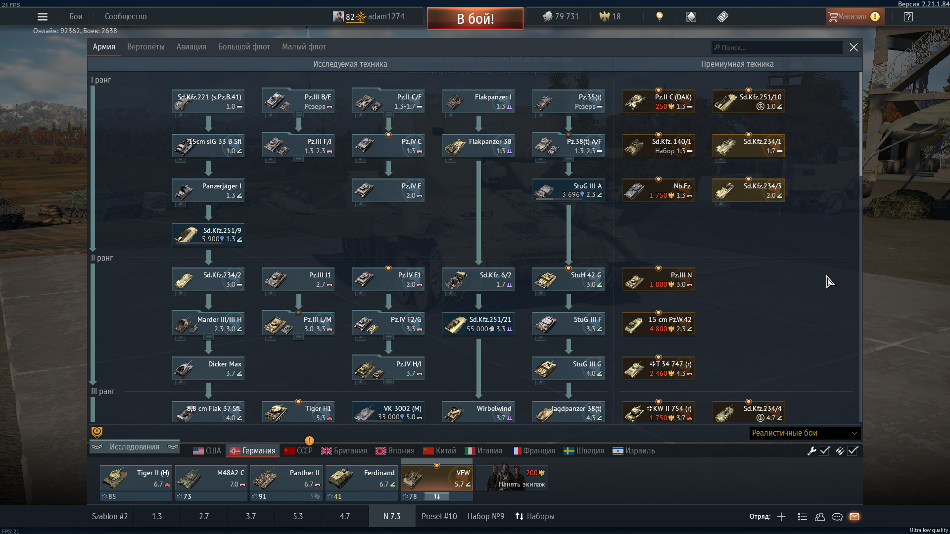Viewport: 950px width, 534px height.
Task: Open the Магазин shop button
Action: coord(854,17)
